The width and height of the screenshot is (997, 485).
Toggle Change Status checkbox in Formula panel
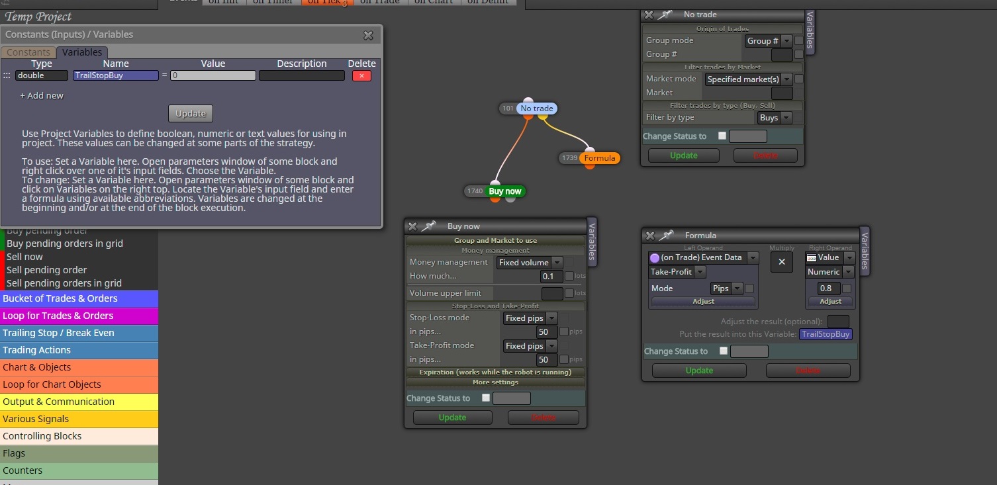click(723, 351)
